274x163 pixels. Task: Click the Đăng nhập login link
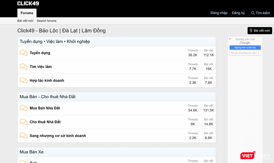click(219, 13)
